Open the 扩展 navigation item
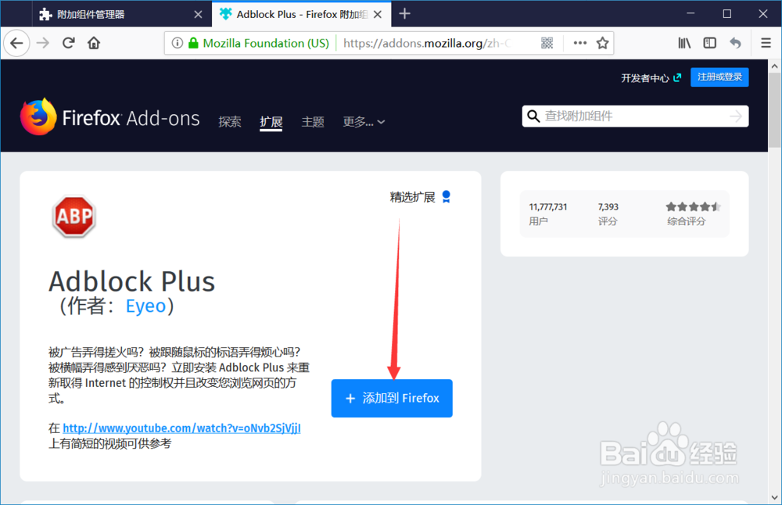This screenshot has height=505, width=782. (271, 122)
